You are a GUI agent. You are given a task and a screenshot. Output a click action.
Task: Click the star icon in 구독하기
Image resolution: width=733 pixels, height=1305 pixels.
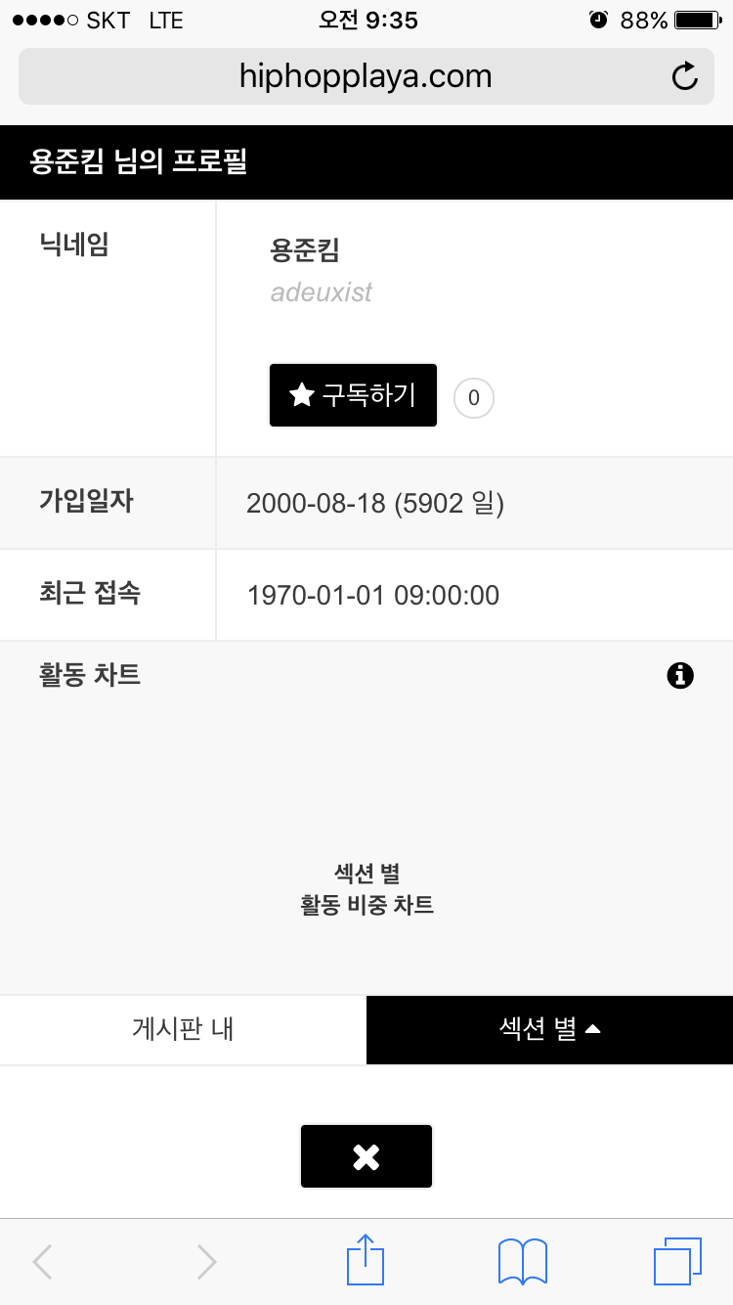(302, 395)
